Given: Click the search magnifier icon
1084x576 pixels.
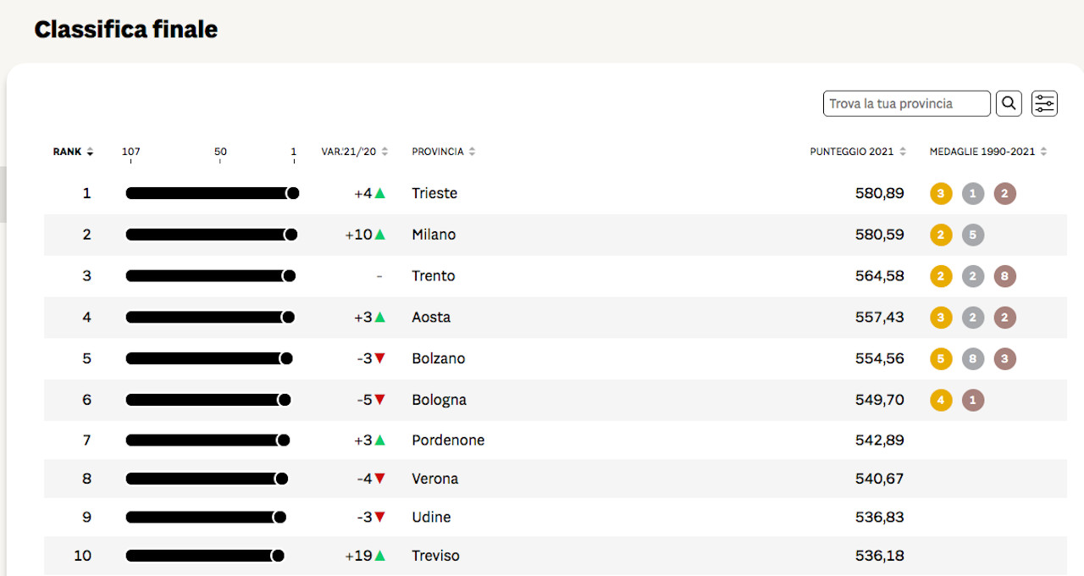Looking at the screenshot, I should pos(1009,103).
